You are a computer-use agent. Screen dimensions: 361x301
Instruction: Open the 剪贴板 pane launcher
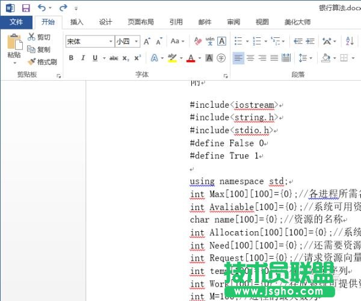(x=59, y=76)
